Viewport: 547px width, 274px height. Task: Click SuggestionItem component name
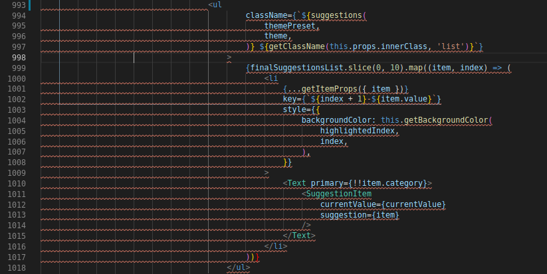339,194
